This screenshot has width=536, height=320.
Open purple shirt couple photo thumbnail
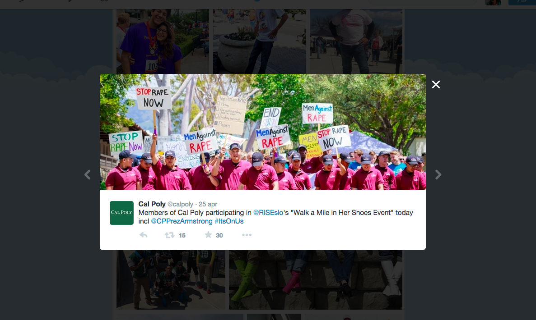(163, 41)
